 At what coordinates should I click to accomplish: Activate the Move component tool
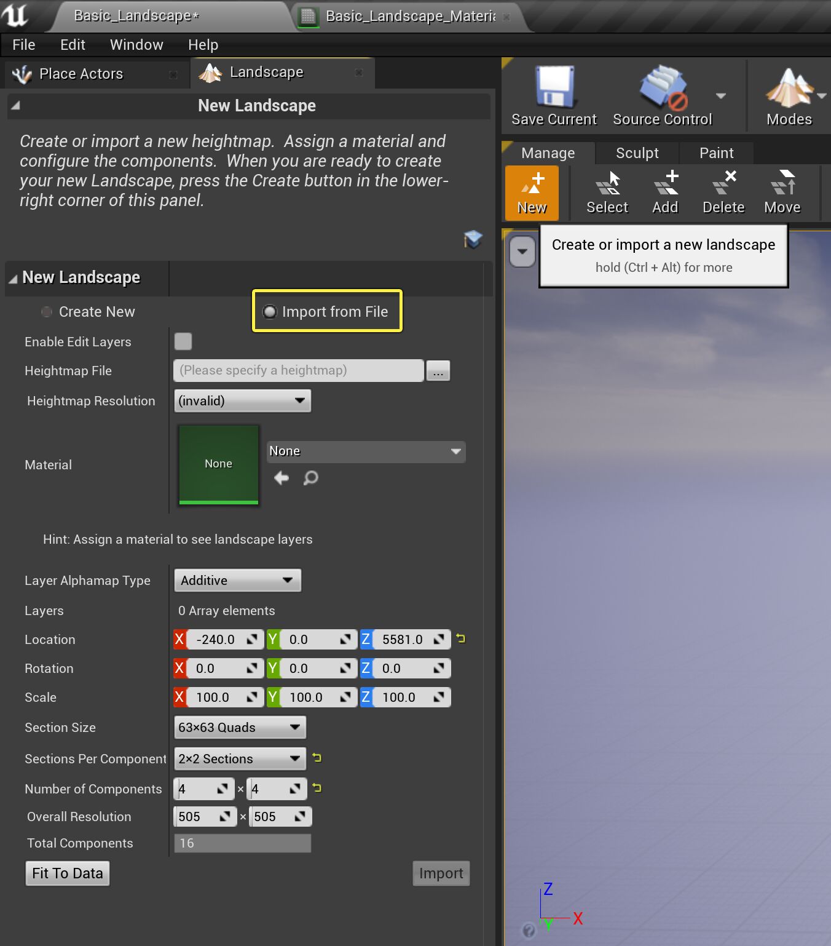click(x=781, y=191)
